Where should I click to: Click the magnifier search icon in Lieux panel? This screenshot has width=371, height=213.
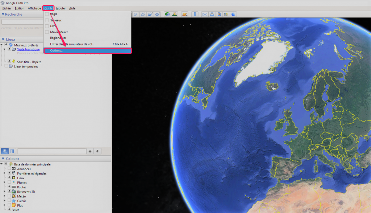point(5,151)
